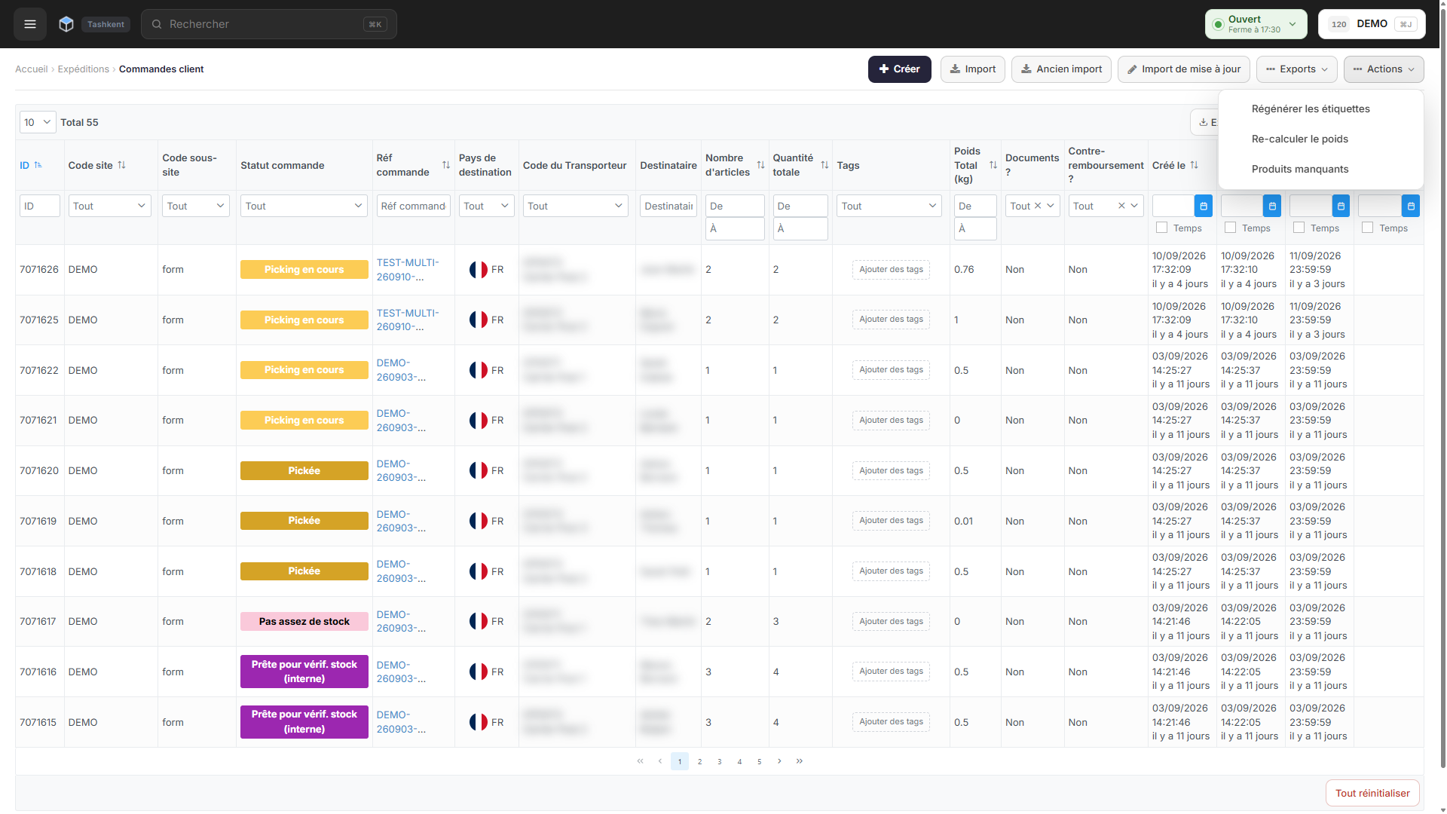
Task: Go to first page of results
Action: 640,761
